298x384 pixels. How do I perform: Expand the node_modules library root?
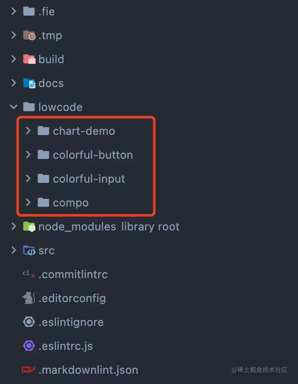pyautogui.click(x=13, y=227)
